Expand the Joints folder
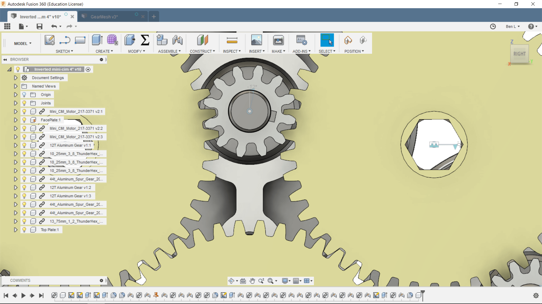This screenshot has width=542, height=304. (x=16, y=103)
